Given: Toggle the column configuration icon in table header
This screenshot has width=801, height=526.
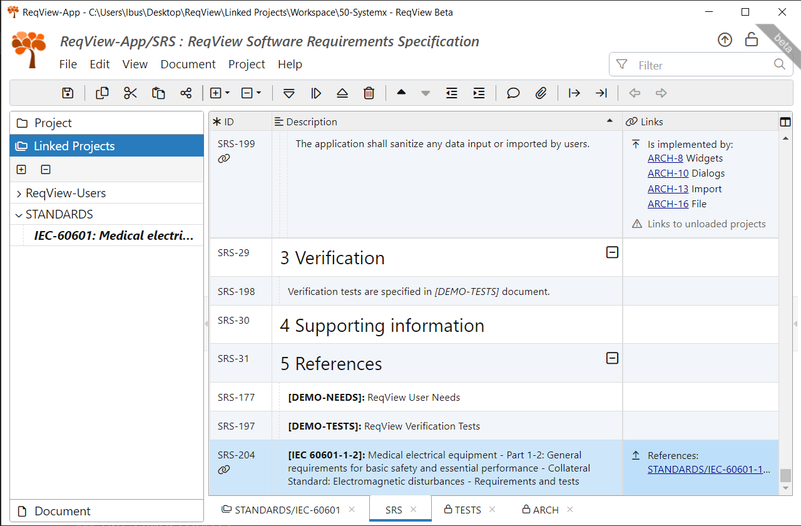Looking at the screenshot, I should pyautogui.click(x=785, y=121).
